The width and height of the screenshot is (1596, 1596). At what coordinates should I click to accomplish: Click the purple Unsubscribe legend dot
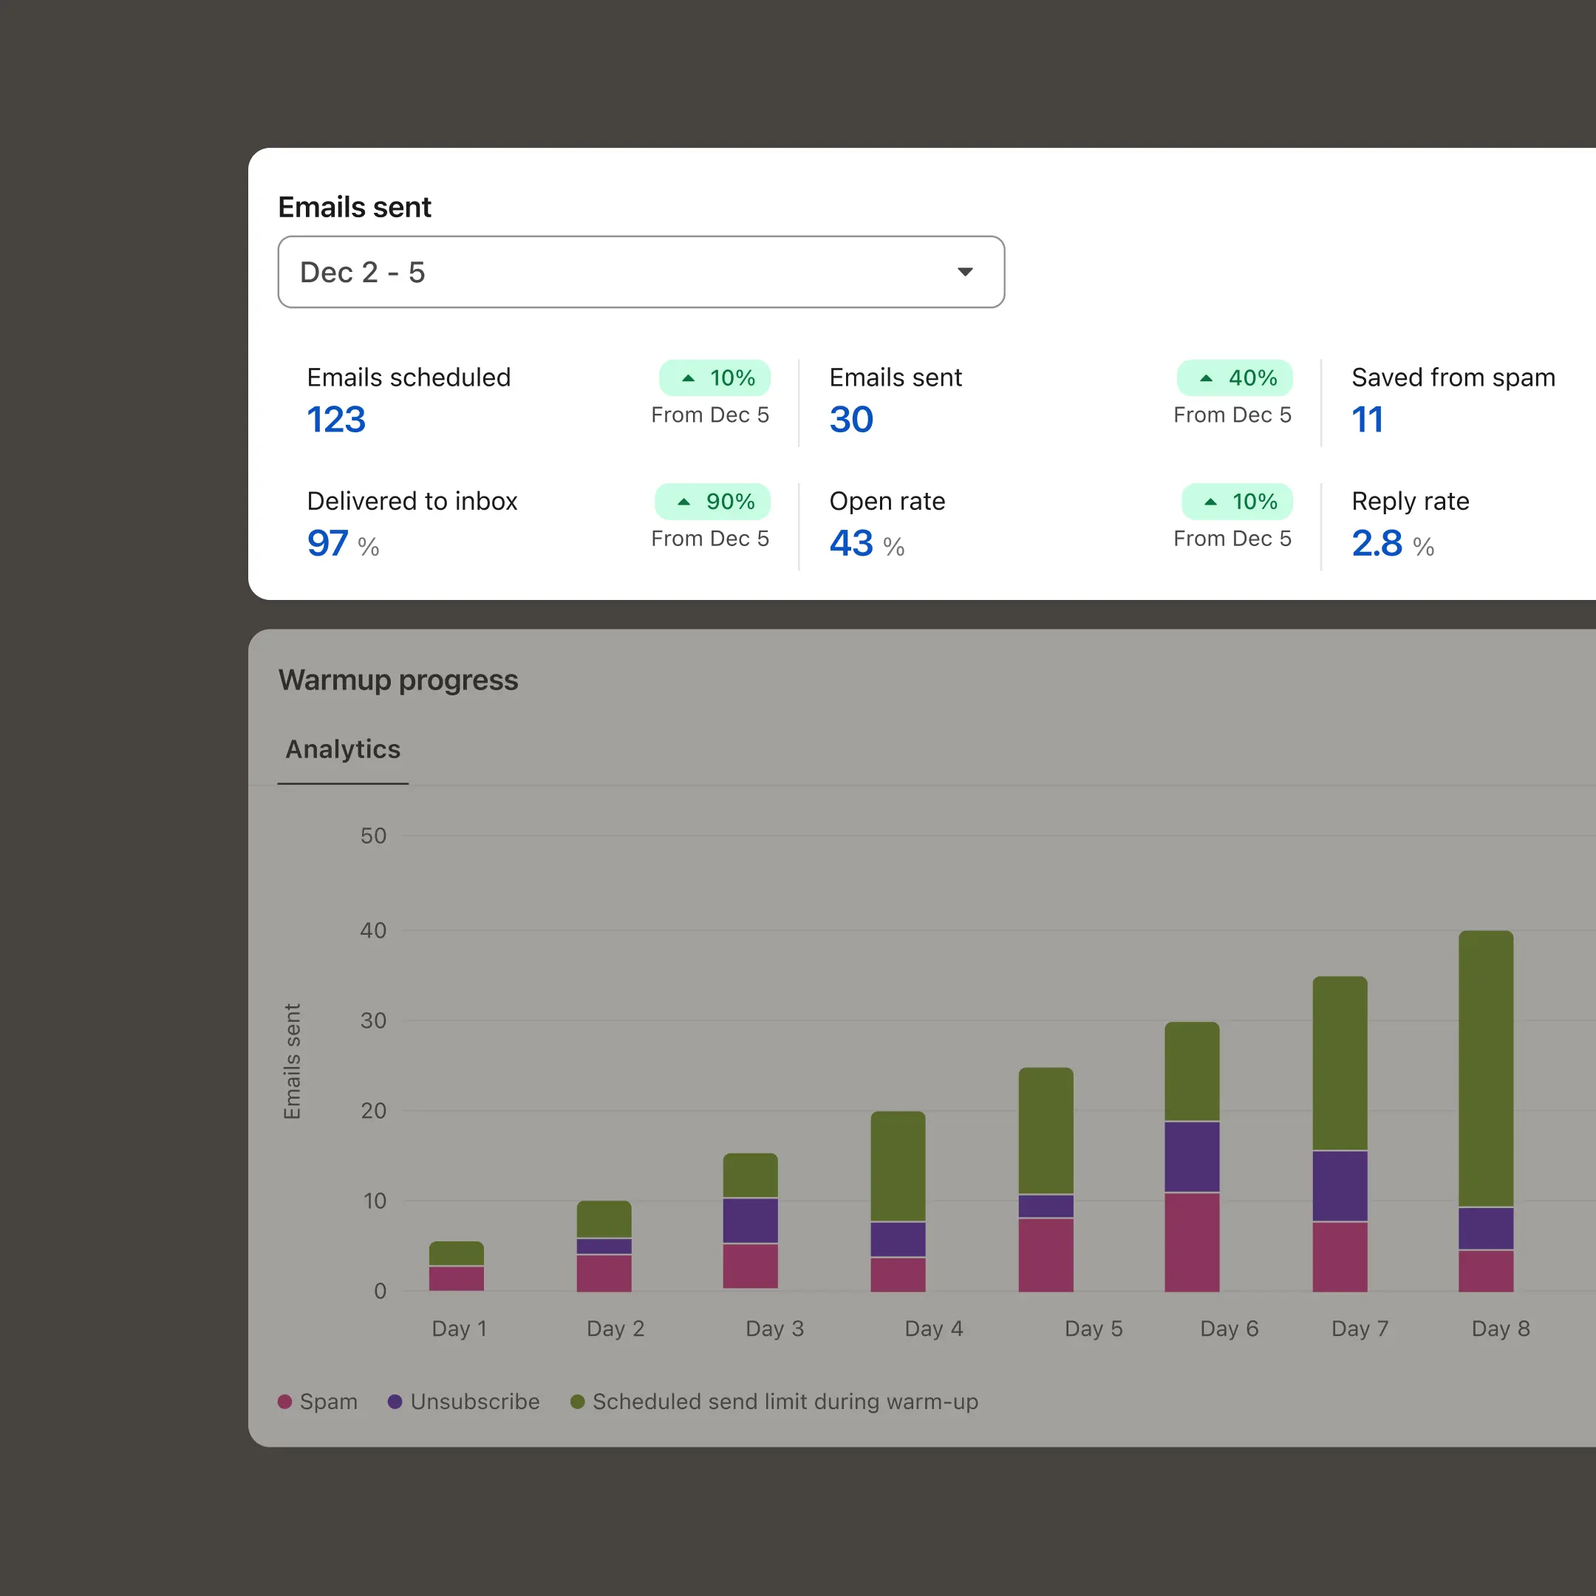pos(394,1401)
